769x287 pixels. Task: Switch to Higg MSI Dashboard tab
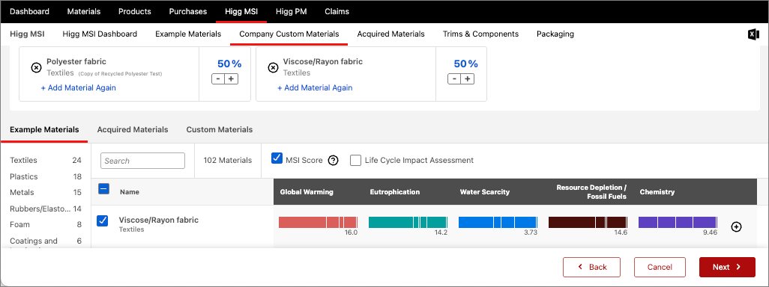coord(100,34)
